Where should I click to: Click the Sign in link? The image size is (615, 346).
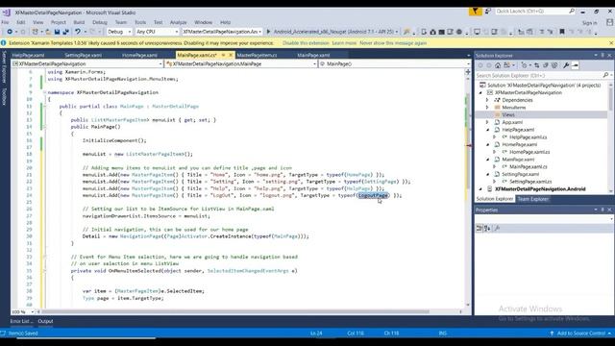point(589,23)
